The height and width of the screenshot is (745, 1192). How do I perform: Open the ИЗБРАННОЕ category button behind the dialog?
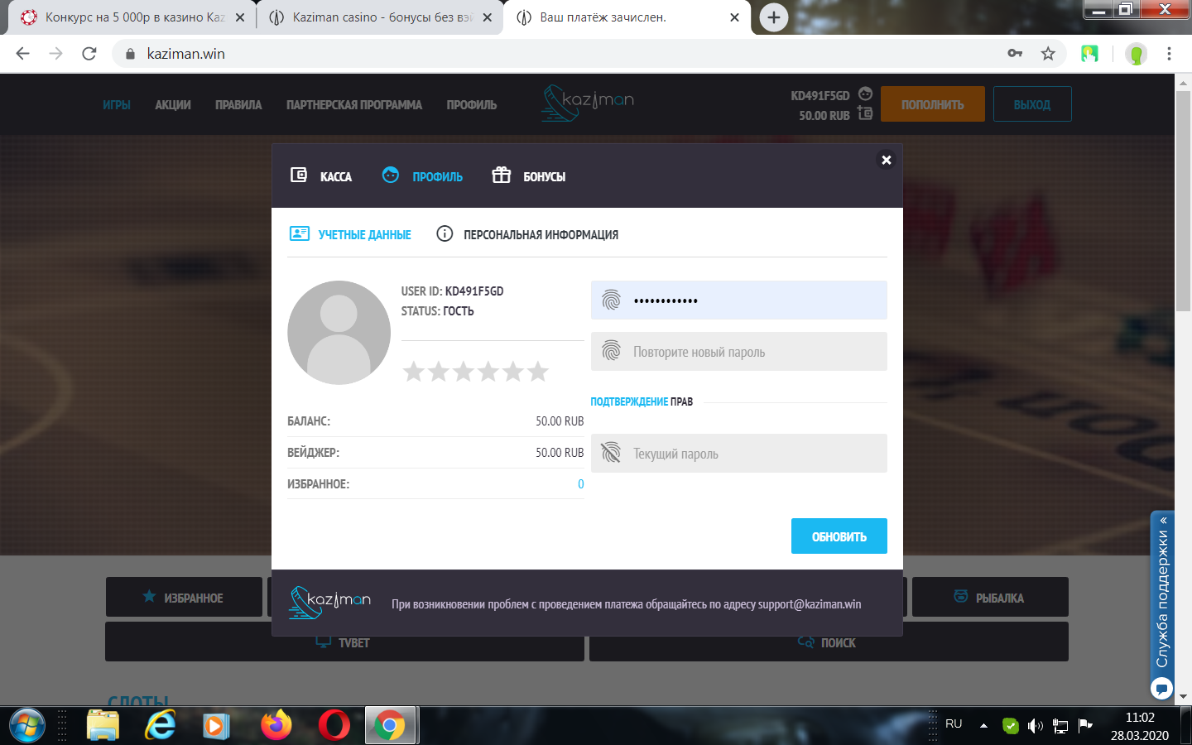184,597
